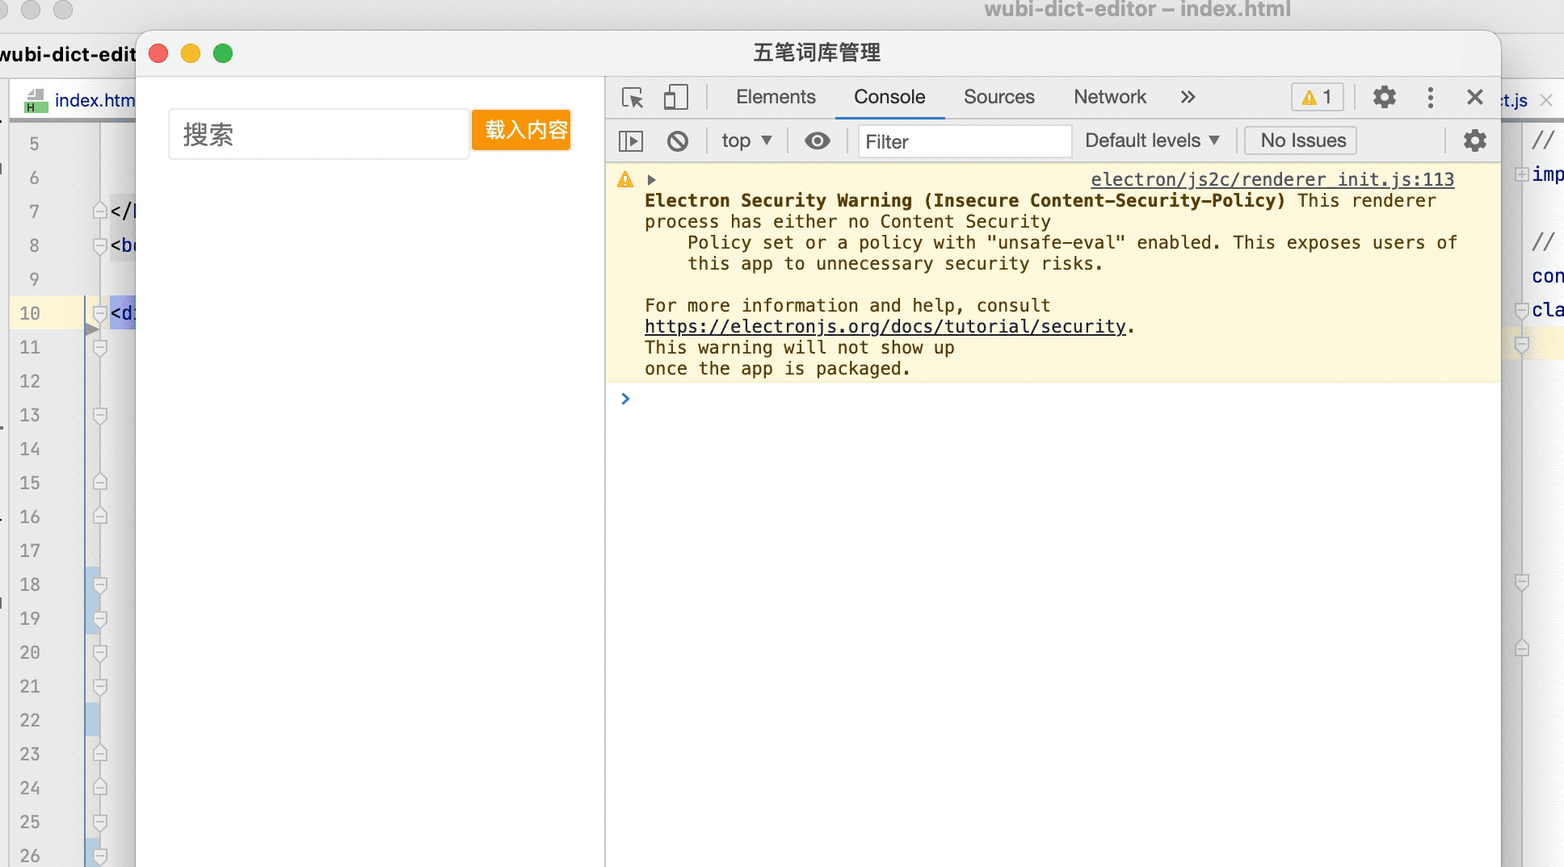The width and height of the screenshot is (1564, 867).
Task: Toggle the device toolbar icon
Action: click(675, 98)
